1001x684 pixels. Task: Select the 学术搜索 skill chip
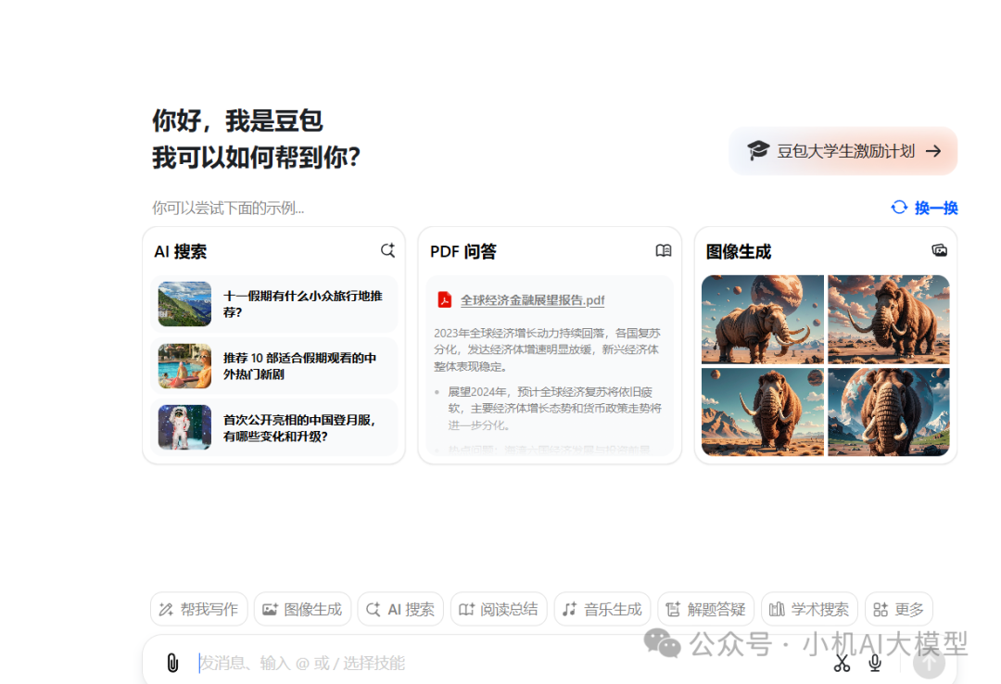(809, 609)
